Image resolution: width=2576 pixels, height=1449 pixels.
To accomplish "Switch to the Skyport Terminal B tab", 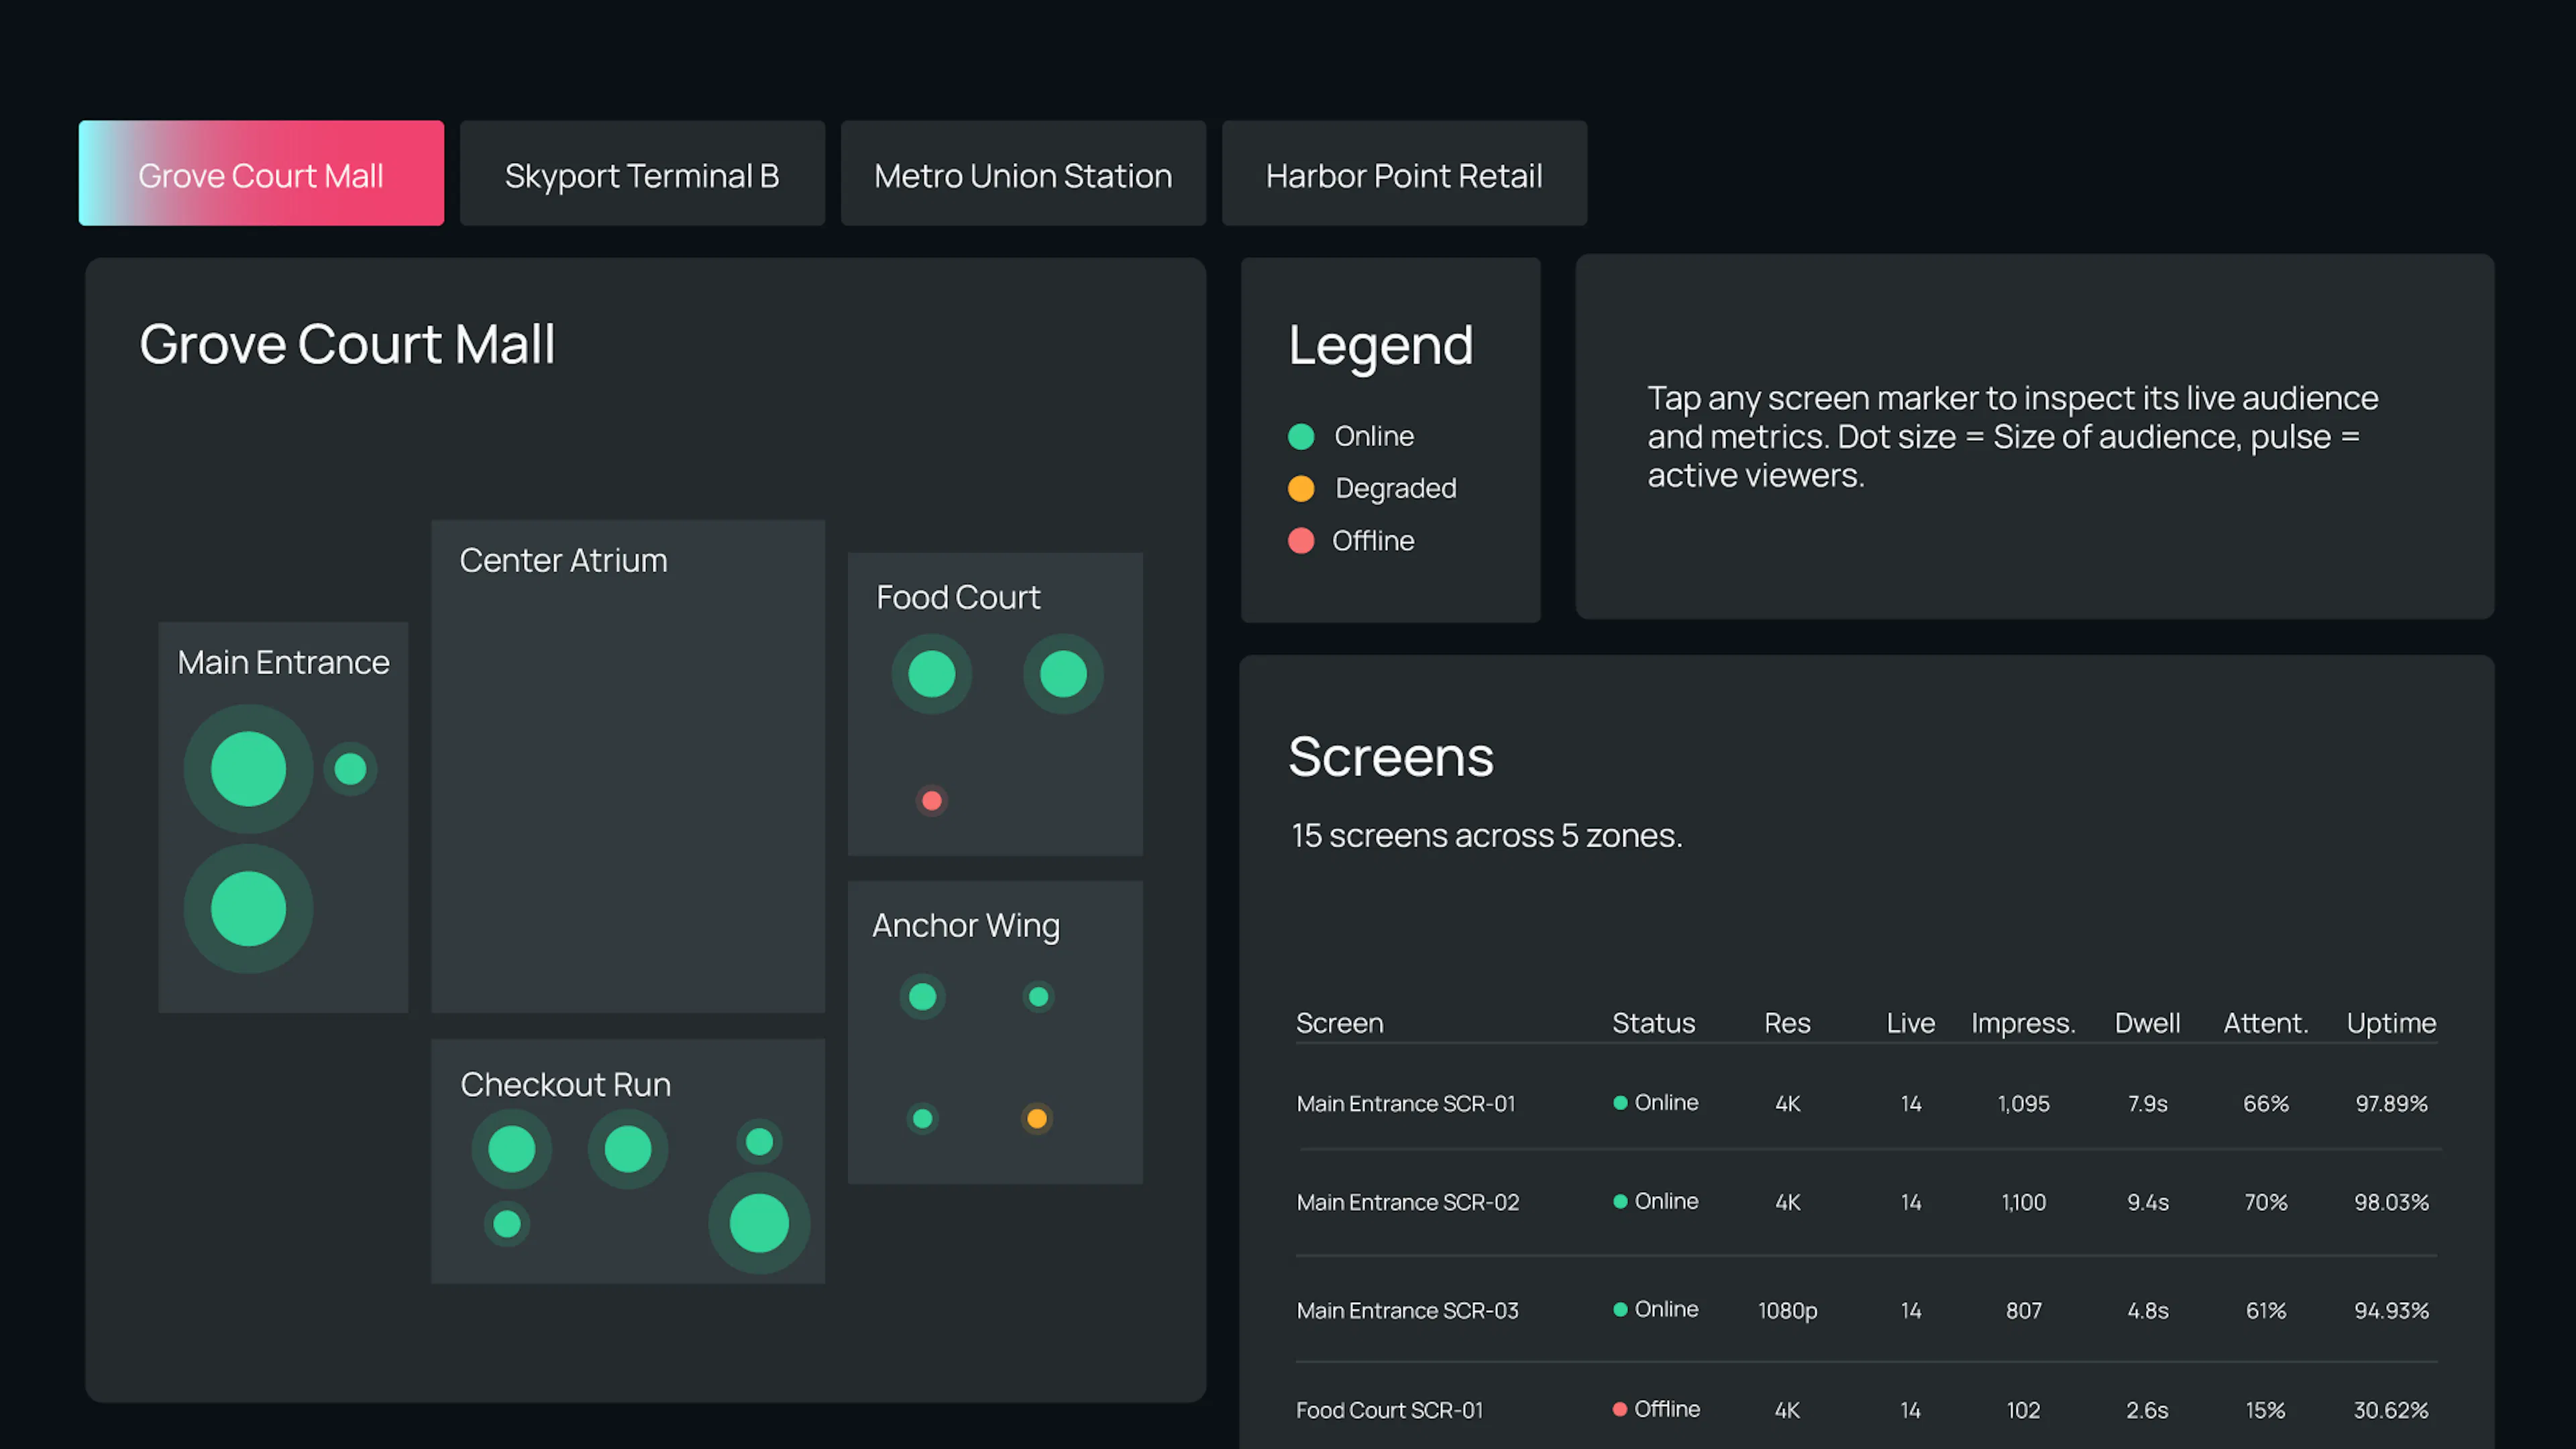I will click(642, 174).
